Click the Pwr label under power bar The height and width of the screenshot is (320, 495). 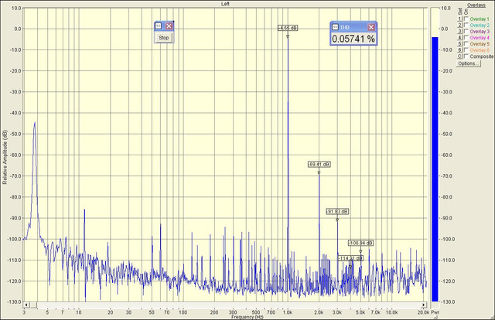point(435,312)
